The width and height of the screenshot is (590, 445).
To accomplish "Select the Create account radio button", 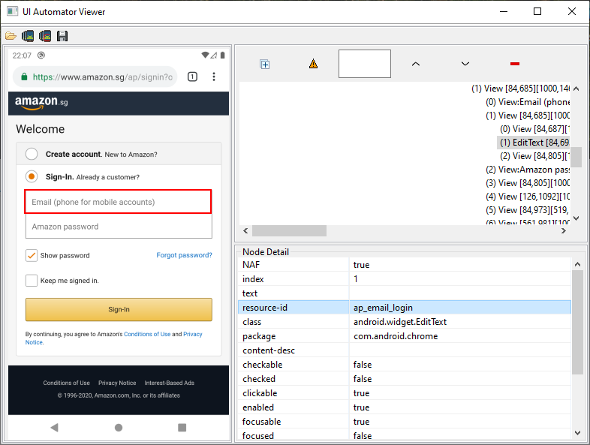I will click(x=32, y=154).
